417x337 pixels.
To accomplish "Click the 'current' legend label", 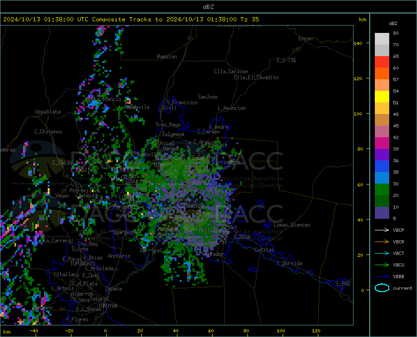I will (403, 288).
